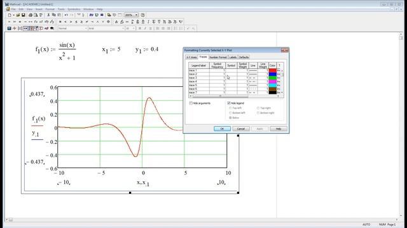Toggle Bold text formatting
This screenshot has height=228, width=407.
click(140, 28)
